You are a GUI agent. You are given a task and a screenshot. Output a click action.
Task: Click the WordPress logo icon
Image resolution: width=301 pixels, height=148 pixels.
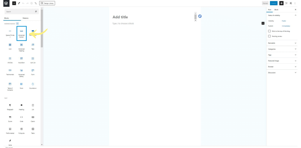tap(6, 3)
